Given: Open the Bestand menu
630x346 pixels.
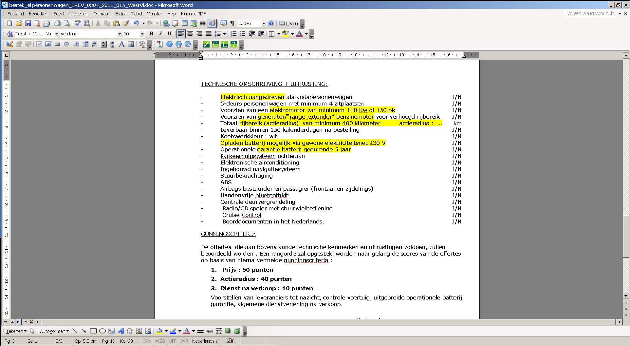Looking at the screenshot, I should [15, 14].
